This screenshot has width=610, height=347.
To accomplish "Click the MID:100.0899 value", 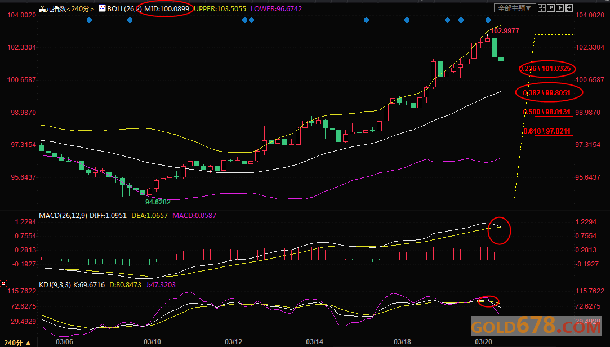I will [167, 8].
